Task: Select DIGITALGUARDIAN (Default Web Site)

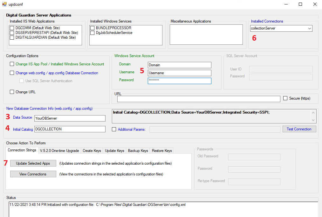Action: [12, 37]
